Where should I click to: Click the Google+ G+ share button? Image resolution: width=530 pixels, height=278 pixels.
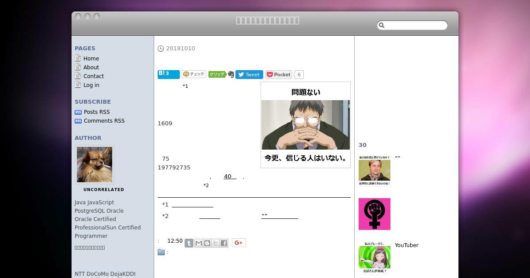tap(239, 243)
